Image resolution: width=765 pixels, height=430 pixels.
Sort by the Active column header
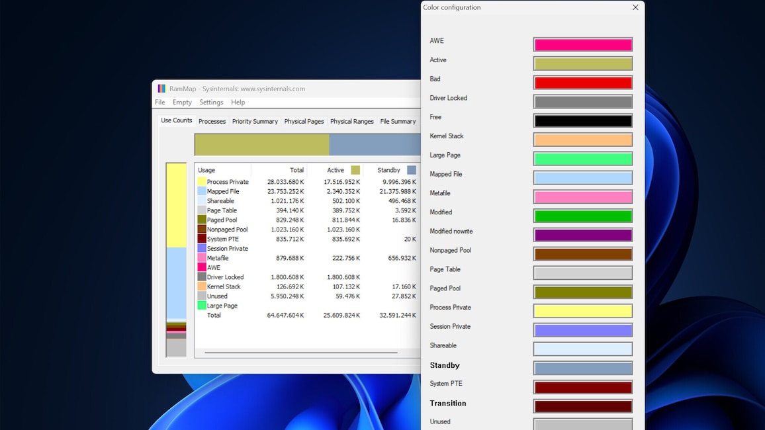pos(335,170)
